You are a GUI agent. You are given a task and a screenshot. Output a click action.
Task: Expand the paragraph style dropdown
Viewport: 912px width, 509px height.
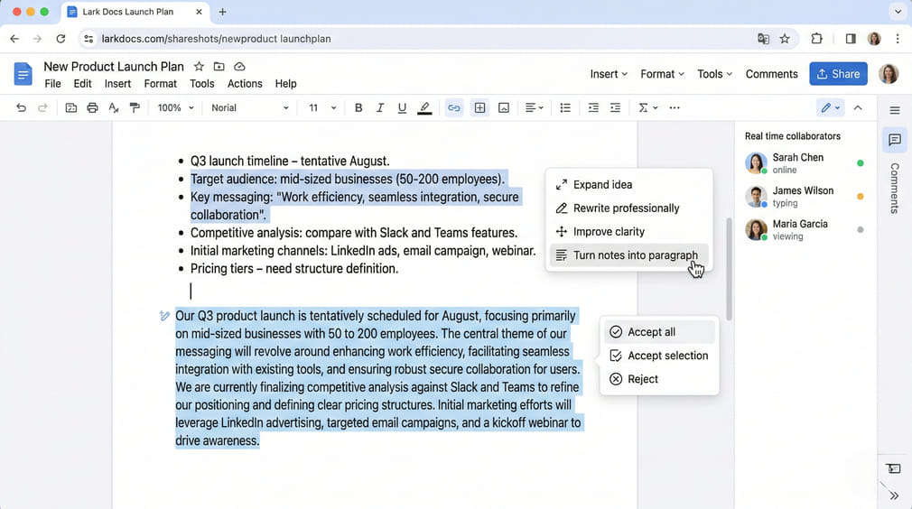click(x=250, y=107)
